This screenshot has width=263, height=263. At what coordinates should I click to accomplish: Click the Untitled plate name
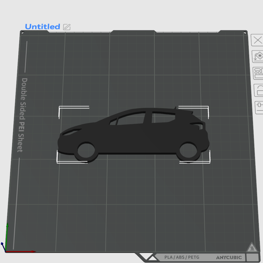(42, 27)
